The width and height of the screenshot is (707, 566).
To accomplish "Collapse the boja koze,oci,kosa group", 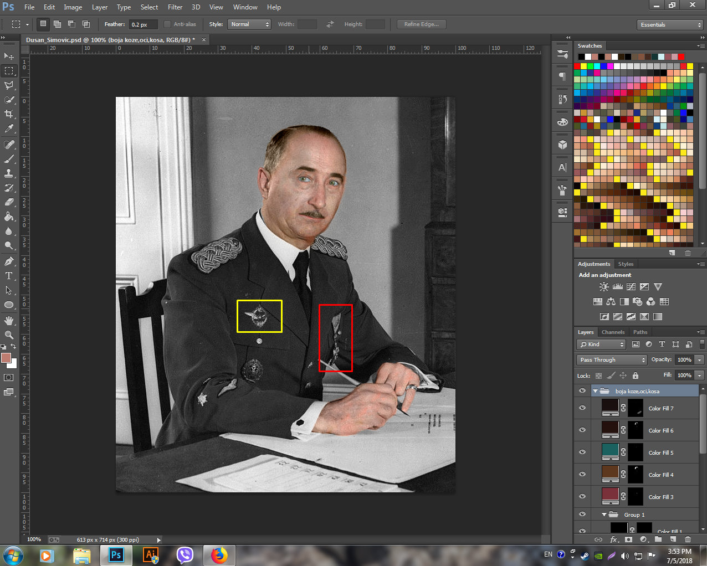I will click(595, 391).
